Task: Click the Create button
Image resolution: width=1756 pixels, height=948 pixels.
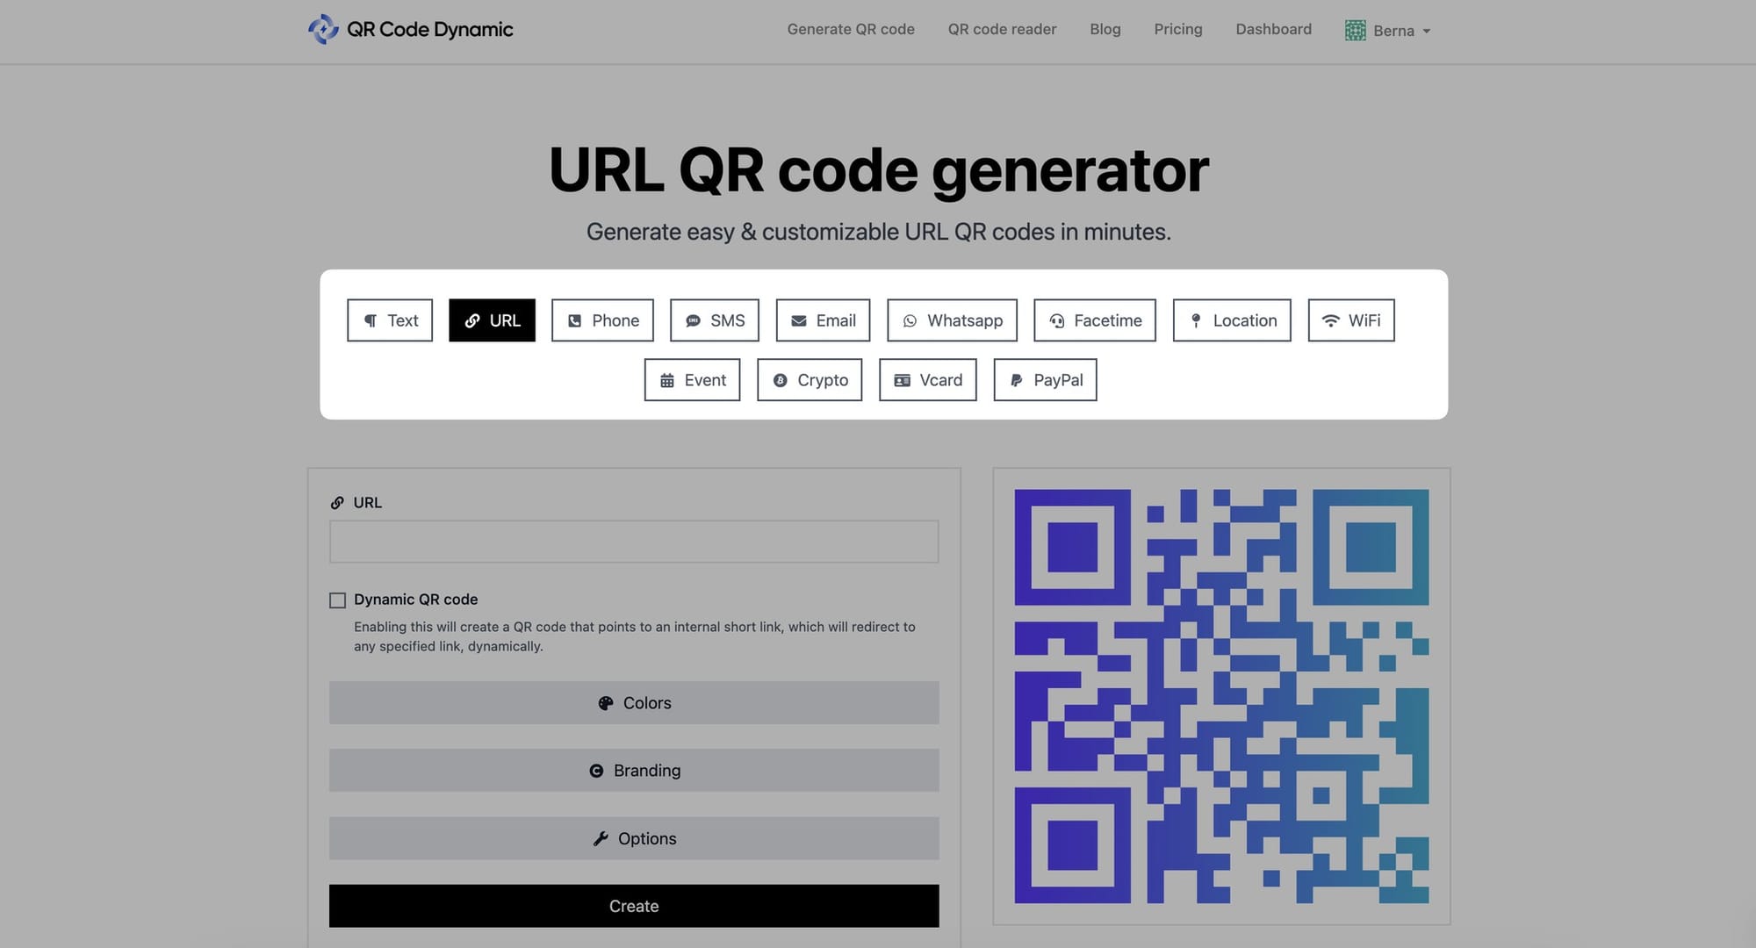Action: point(633,905)
